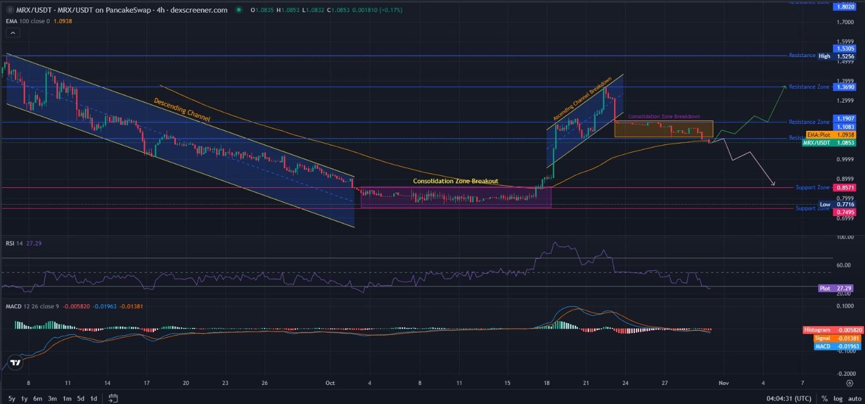The image size is (865, 404).
Task: Click the RSI Plot 27.29 axis label
Action: click(837, 288)
